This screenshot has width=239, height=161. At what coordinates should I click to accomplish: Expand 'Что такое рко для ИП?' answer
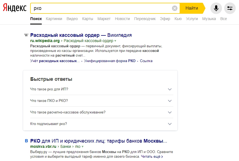tap(169, 89)
